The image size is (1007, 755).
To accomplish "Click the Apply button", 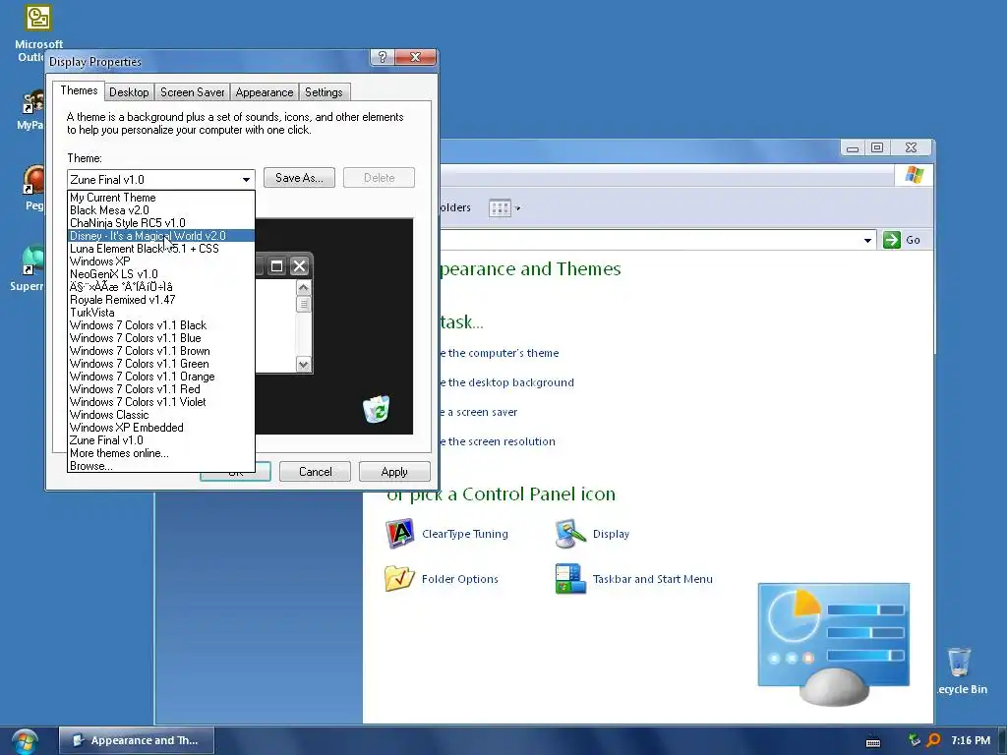I will (394, 472).
